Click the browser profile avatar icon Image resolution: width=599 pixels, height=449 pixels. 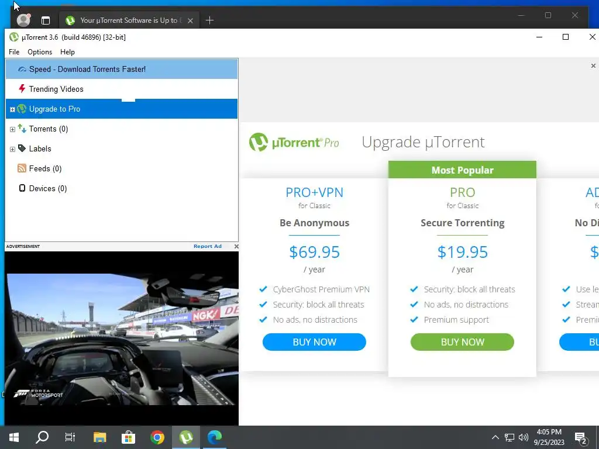[x=23, y=20]
